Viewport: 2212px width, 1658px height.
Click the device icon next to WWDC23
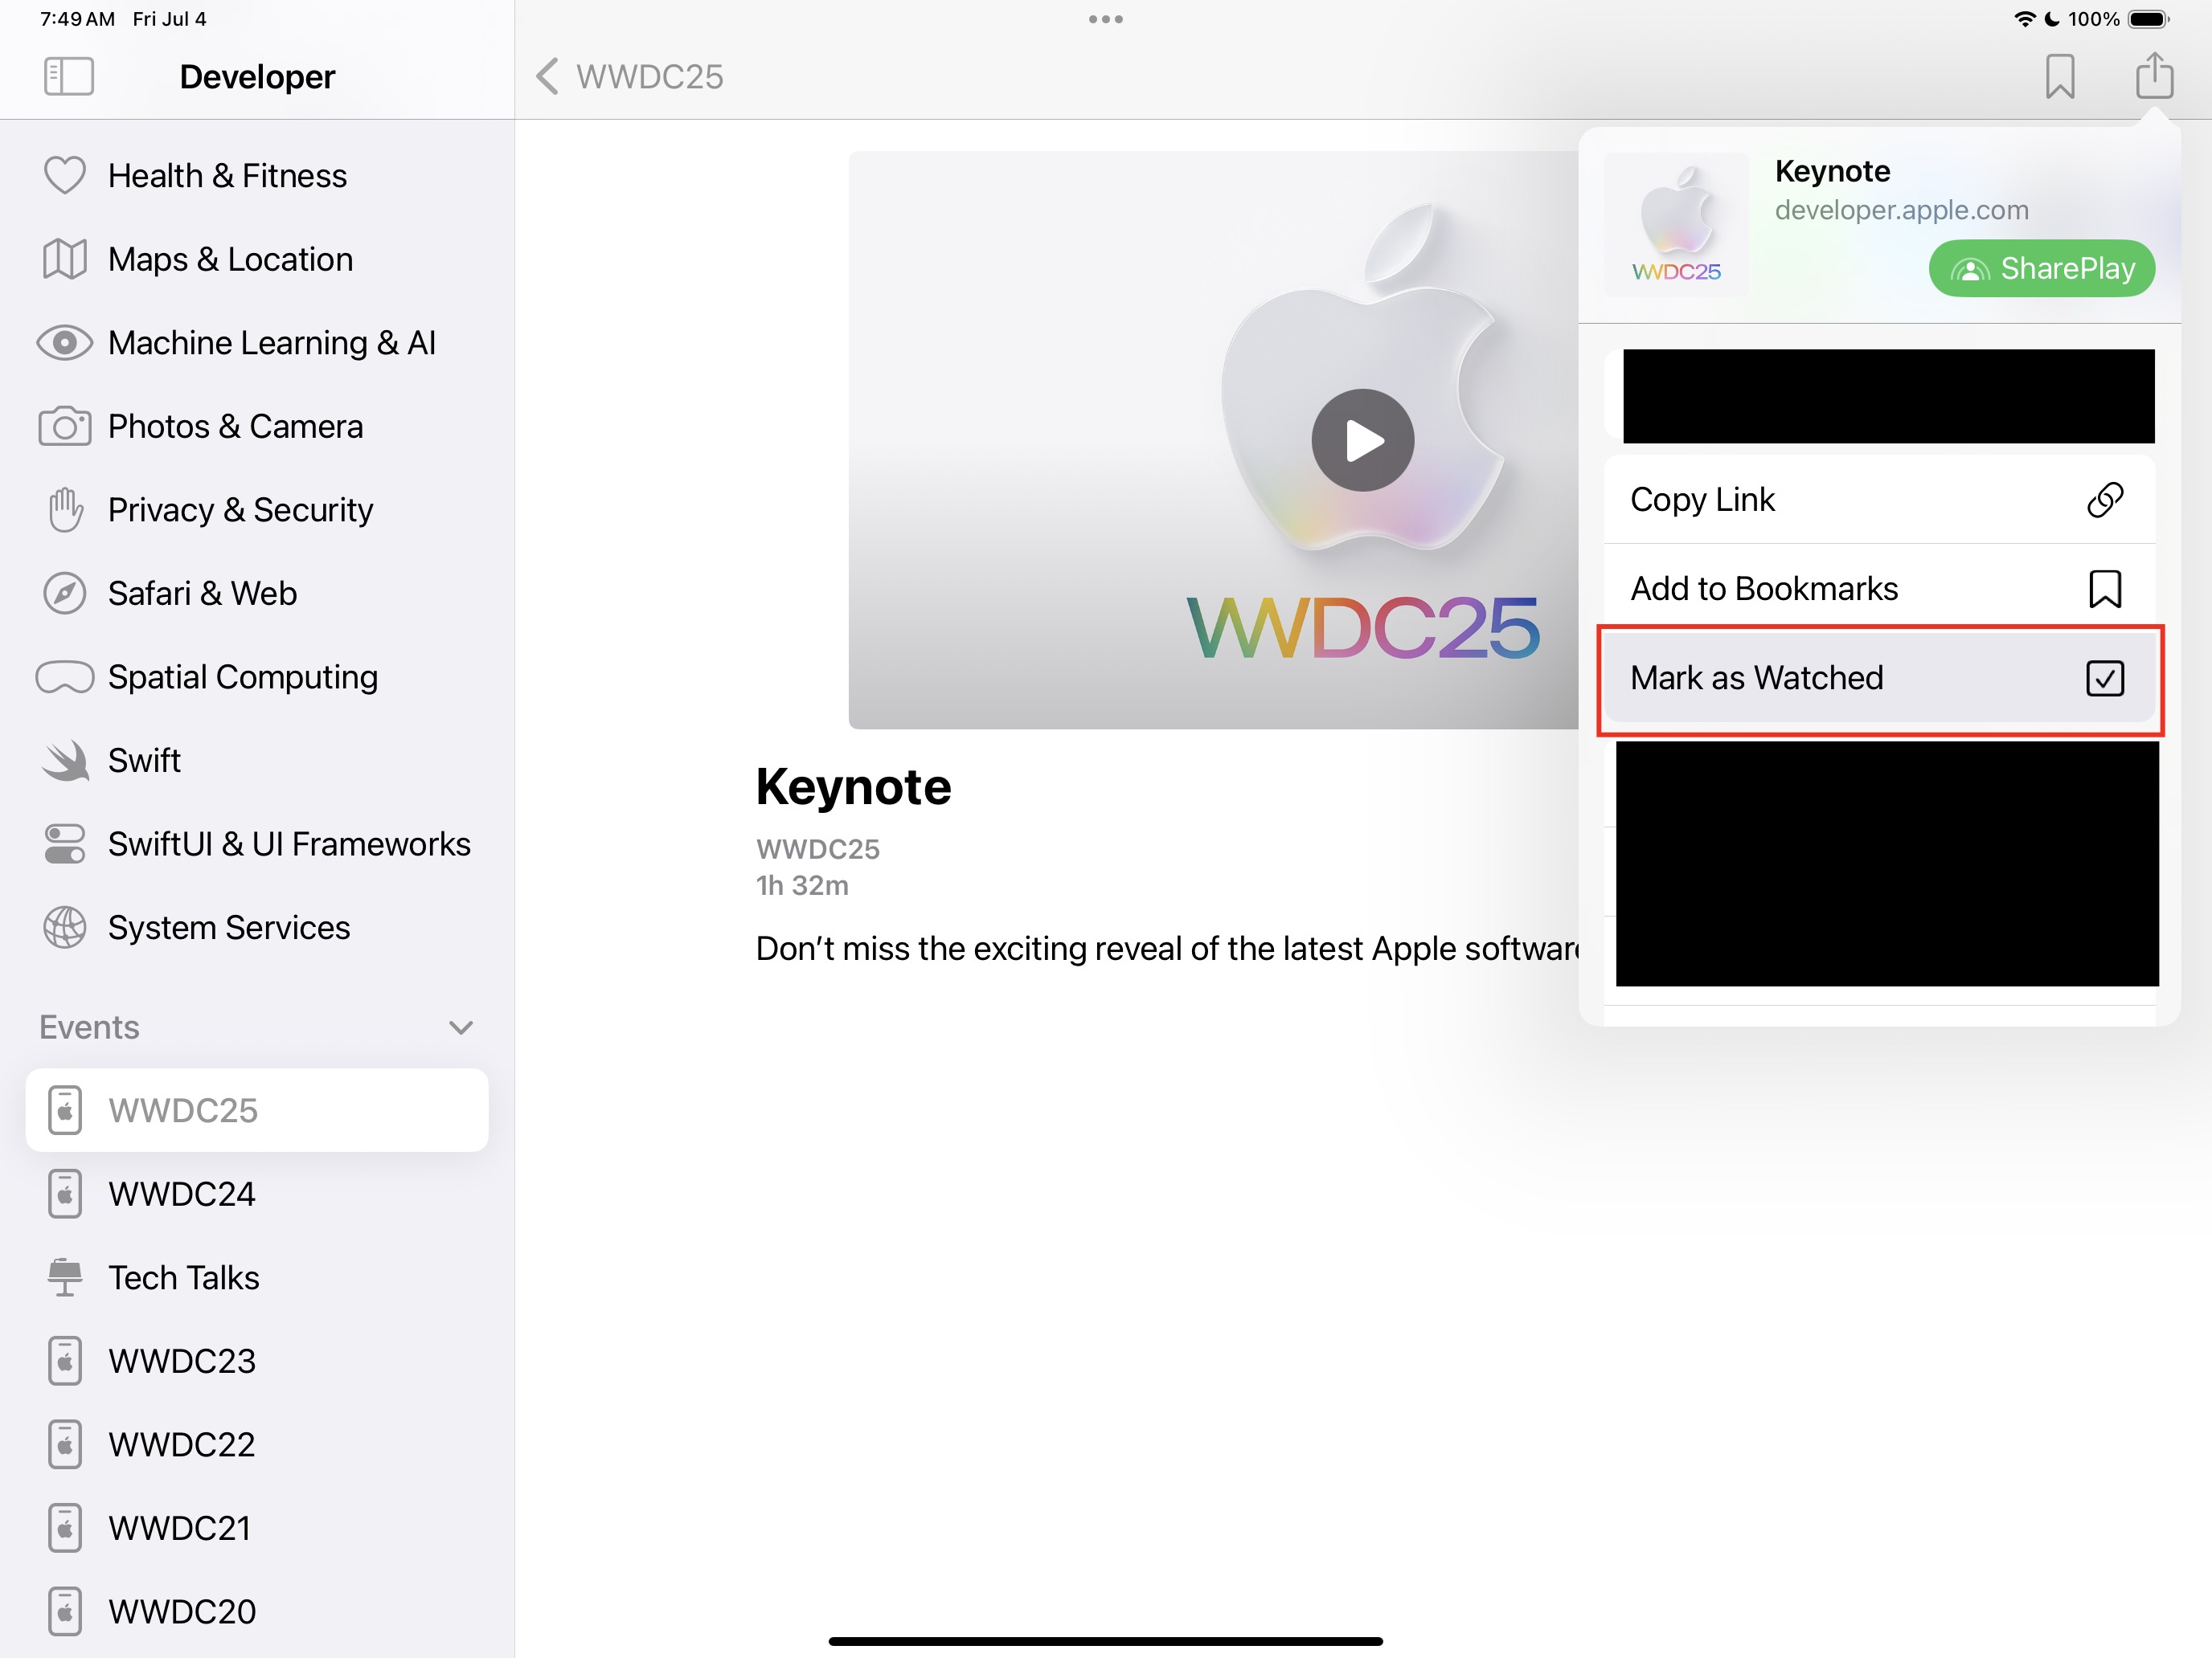coord(65,1360)
